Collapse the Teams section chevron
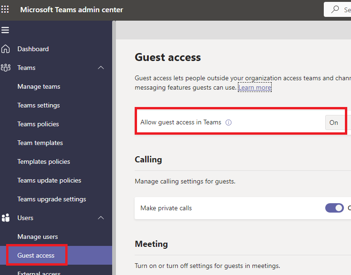The height and width of the screenshot is (275, 351). click(101, 68)
